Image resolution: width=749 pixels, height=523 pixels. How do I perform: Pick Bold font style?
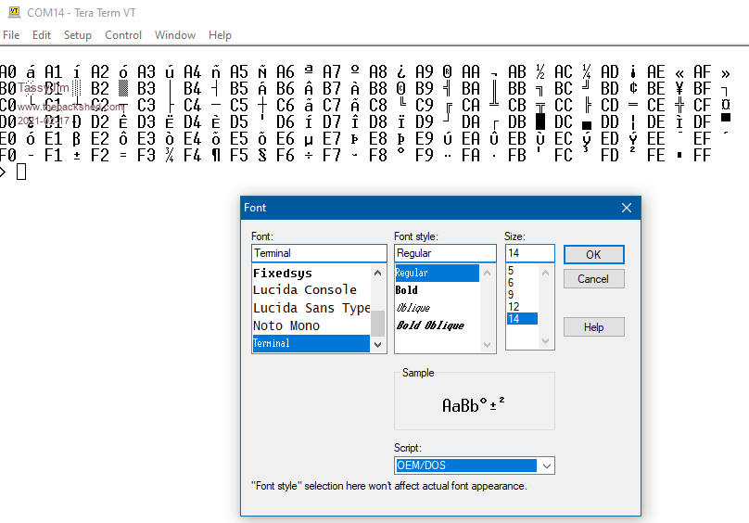[x=407, y=290]
